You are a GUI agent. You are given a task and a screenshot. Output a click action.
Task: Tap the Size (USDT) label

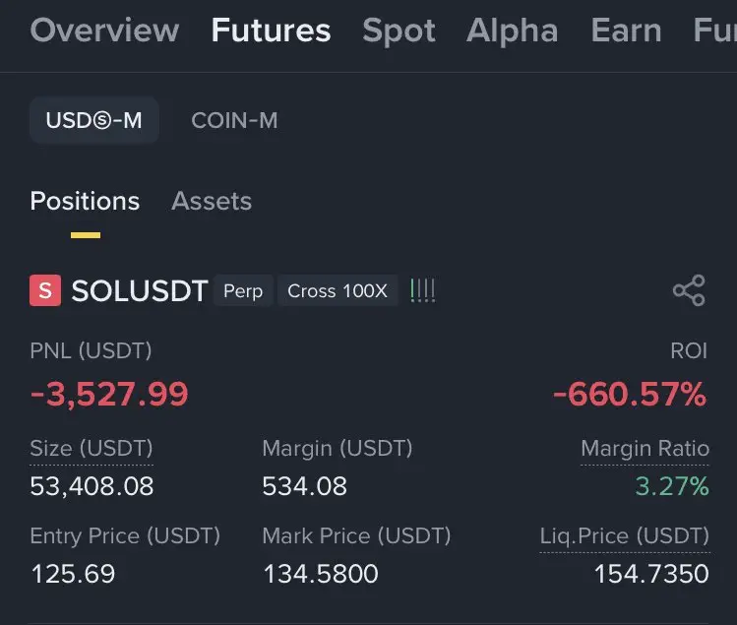point(92,449)
